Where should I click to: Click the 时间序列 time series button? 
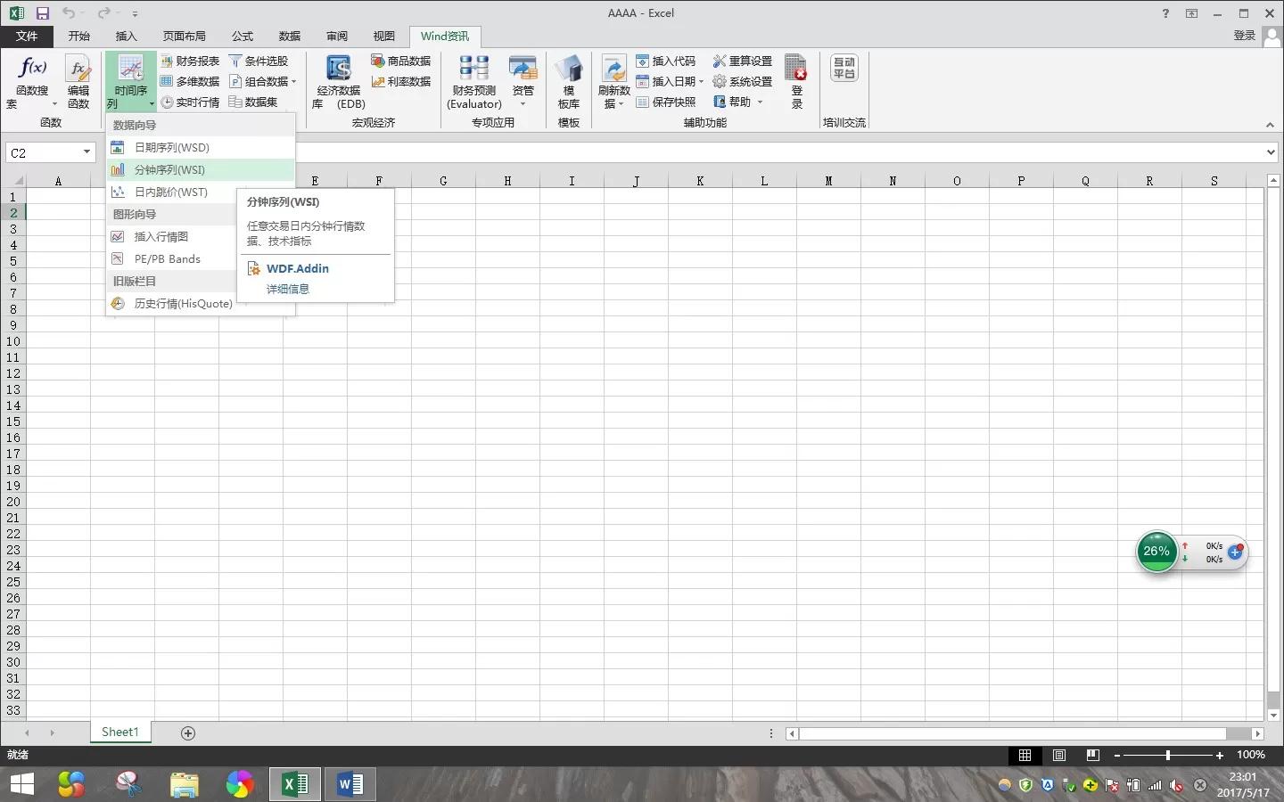pos(130,82)
